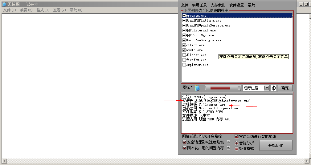Select the ctfmon.exe list entry
Viewport: 311px width, 165px height.
tap(195, 45)
